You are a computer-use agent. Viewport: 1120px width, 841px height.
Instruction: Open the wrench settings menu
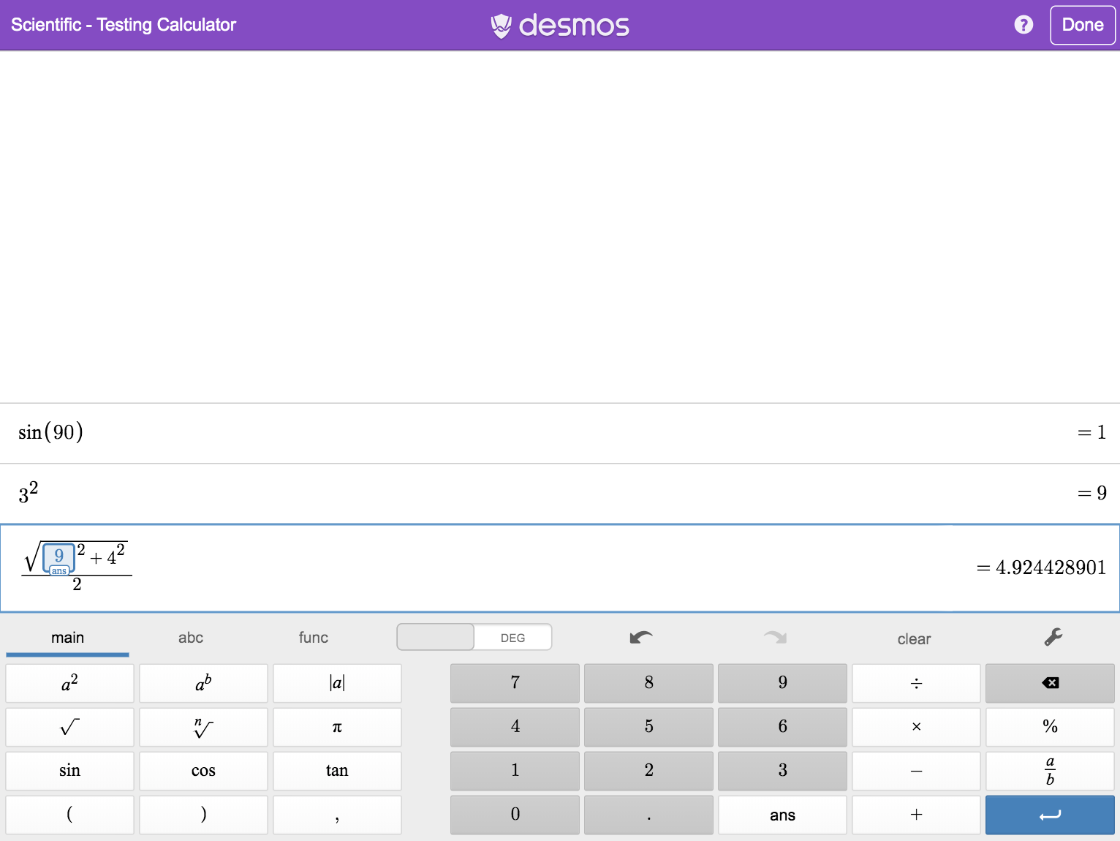tap(1053, 638)
